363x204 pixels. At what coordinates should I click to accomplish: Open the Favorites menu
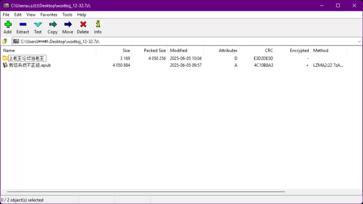[x=49, y=15]
